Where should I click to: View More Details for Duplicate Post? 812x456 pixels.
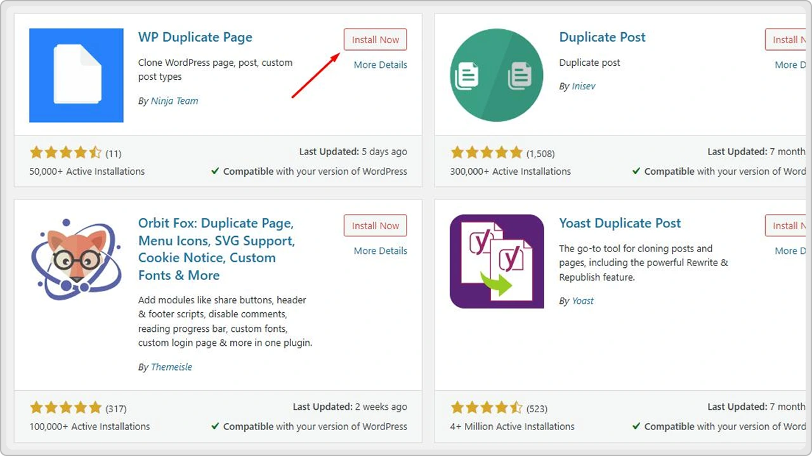[789, 65]
